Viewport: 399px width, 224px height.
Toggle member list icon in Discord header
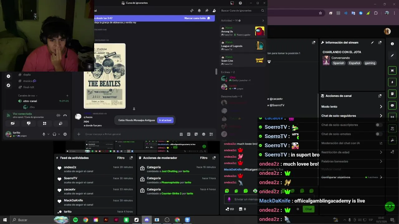coord(214,11)
